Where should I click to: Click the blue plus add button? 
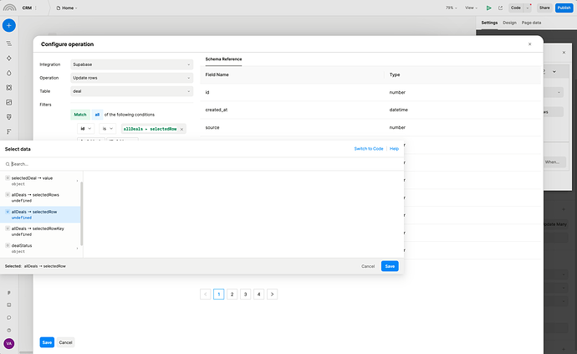[x=9, y=26]
